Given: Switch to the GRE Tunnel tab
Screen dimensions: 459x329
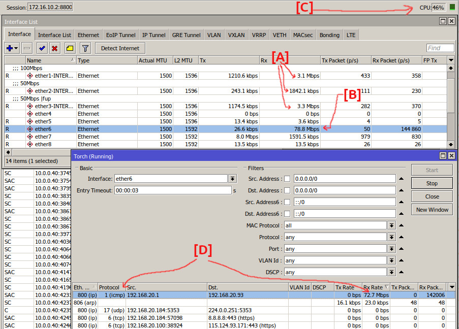Looking at the screenshot, I should tap(186, 35).
